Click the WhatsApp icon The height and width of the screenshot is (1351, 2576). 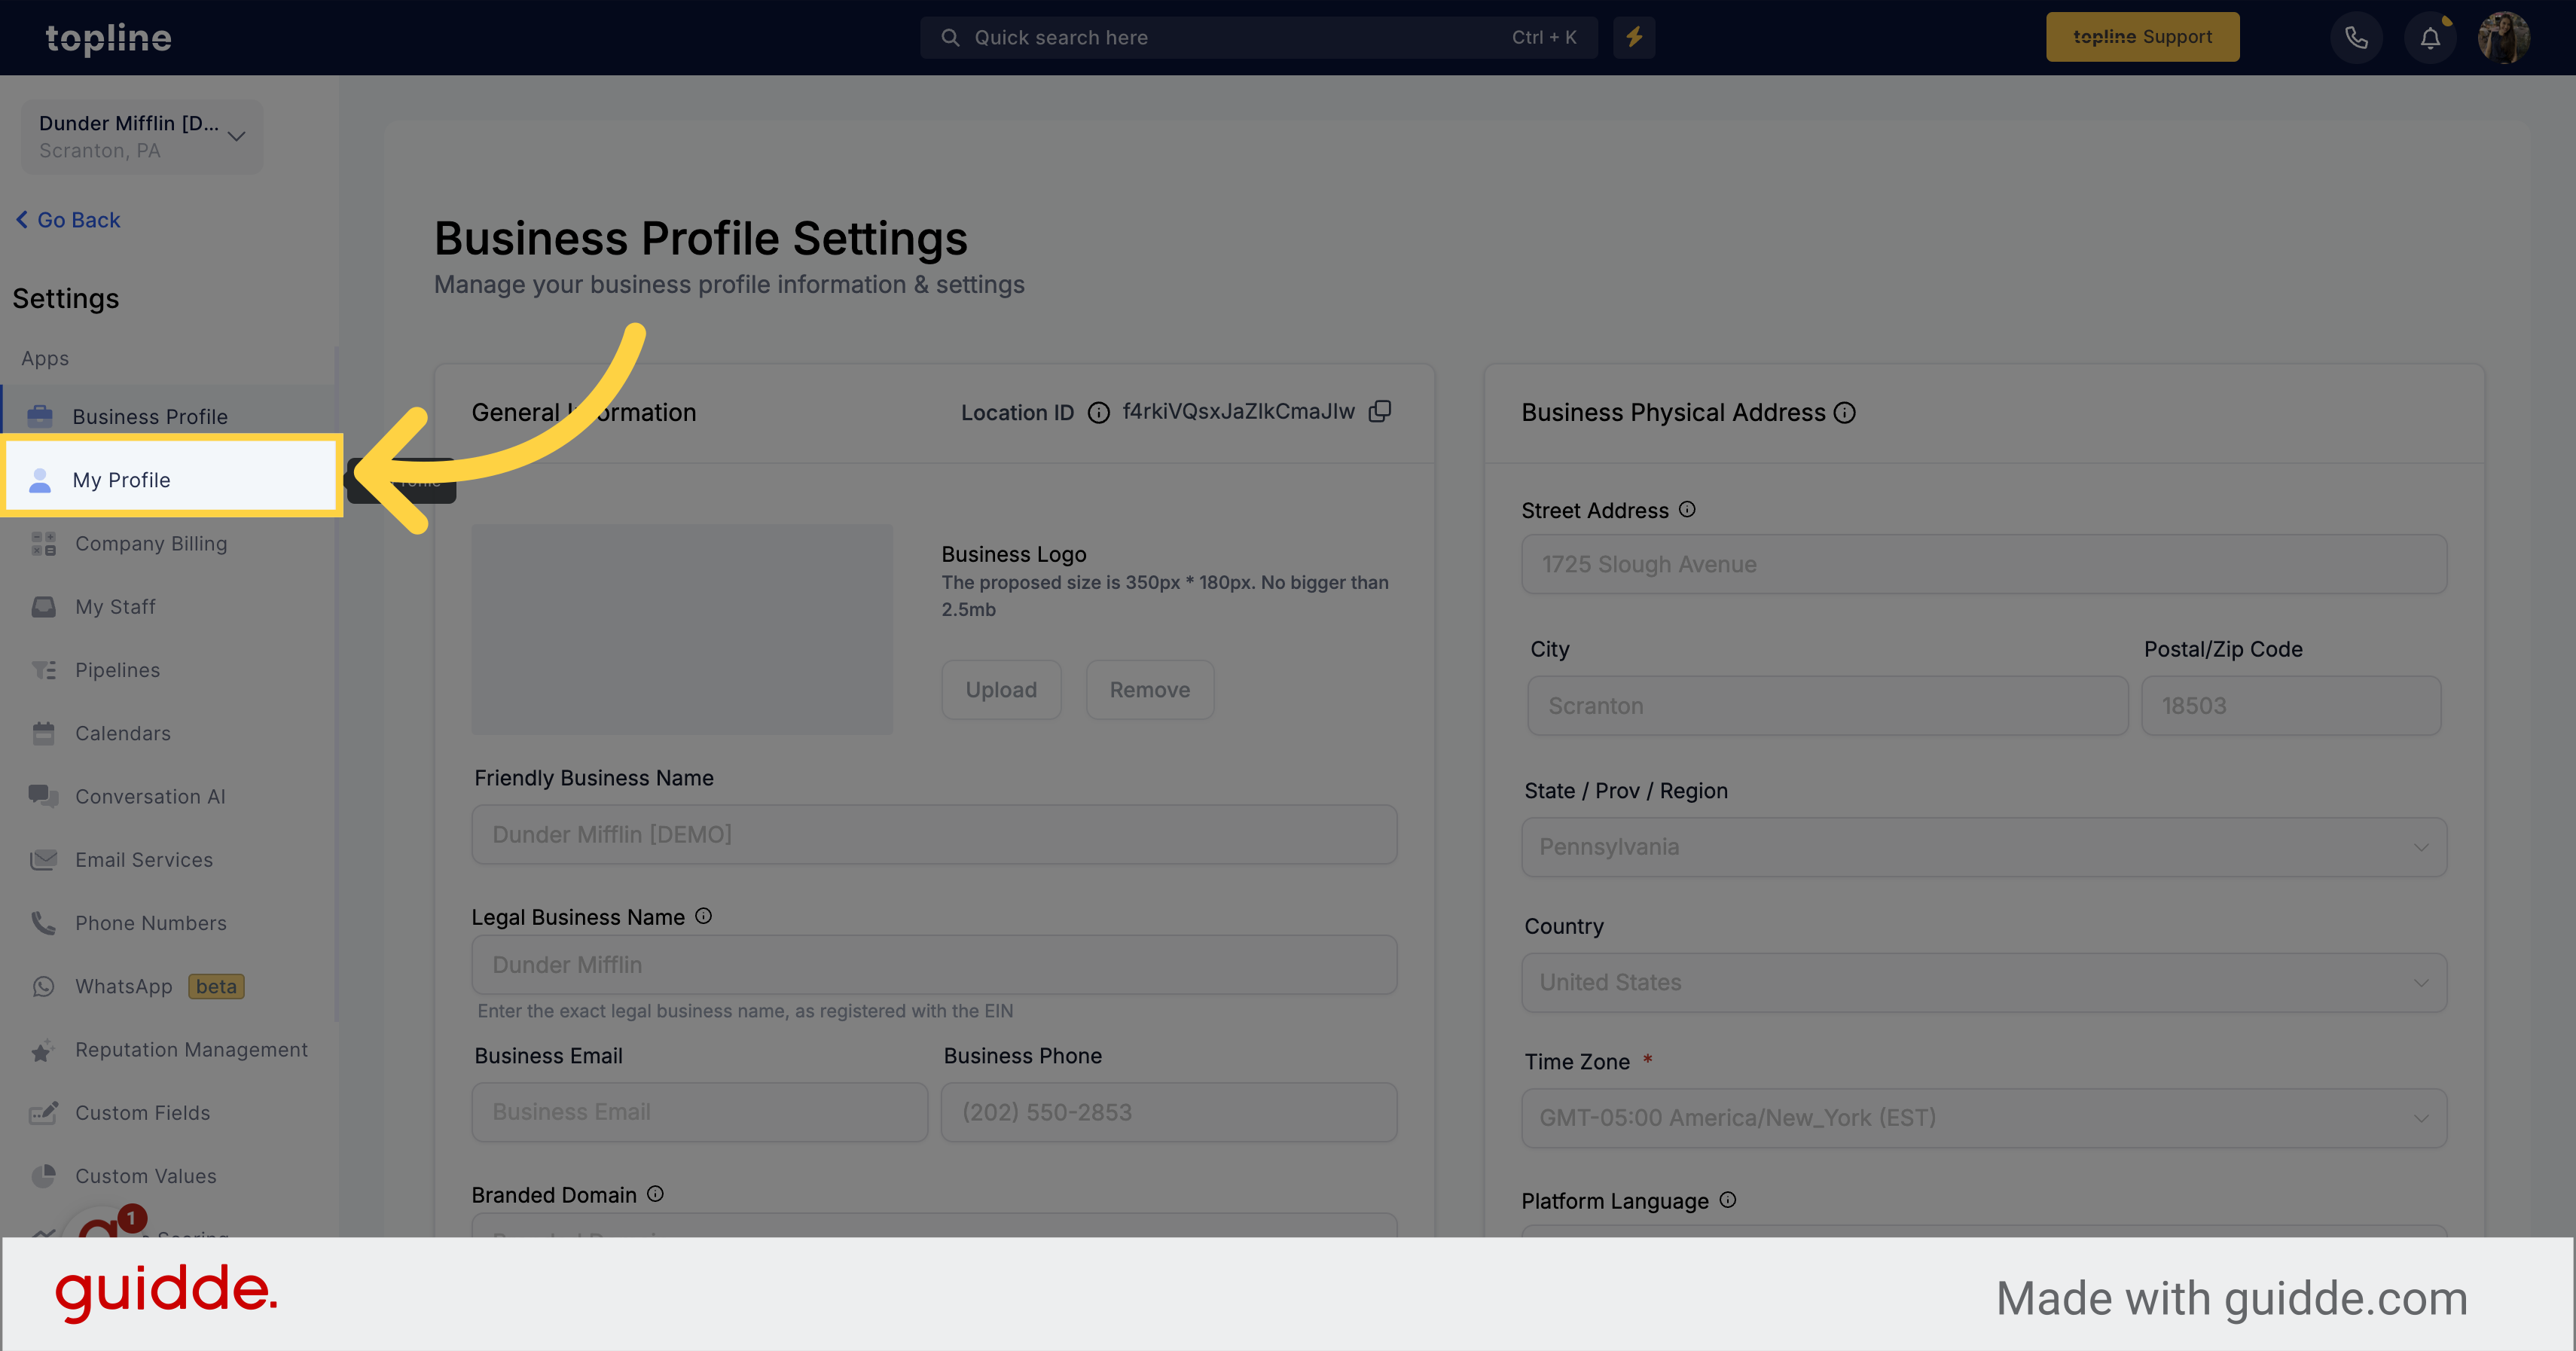(43, 986)
